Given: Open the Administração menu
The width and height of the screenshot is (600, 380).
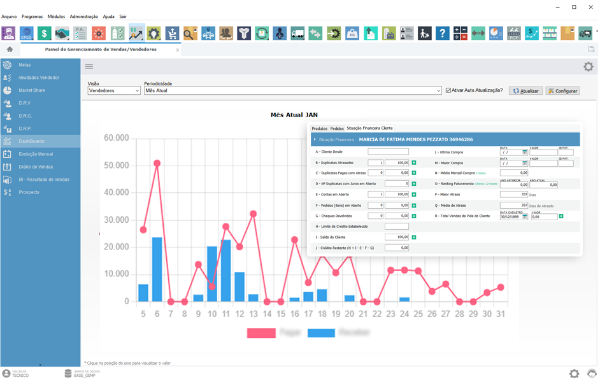Looking at the screenshot, I should (84, 17).
